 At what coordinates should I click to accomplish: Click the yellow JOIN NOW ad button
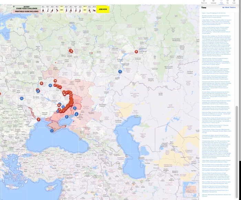[103, 9]
